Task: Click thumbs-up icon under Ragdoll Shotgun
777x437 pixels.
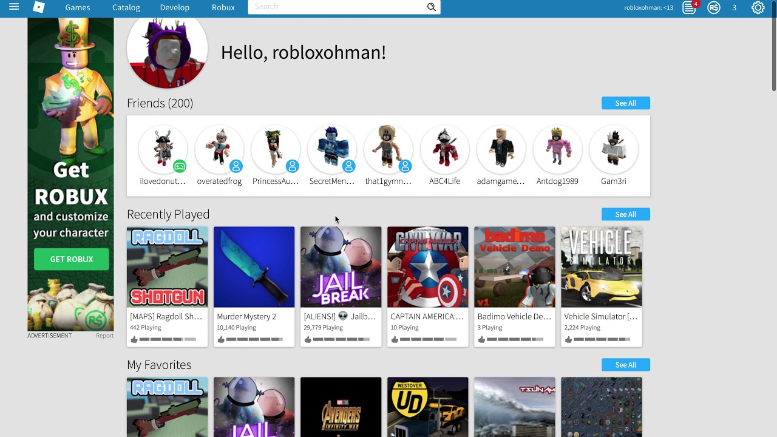Action: click(134, 339)
